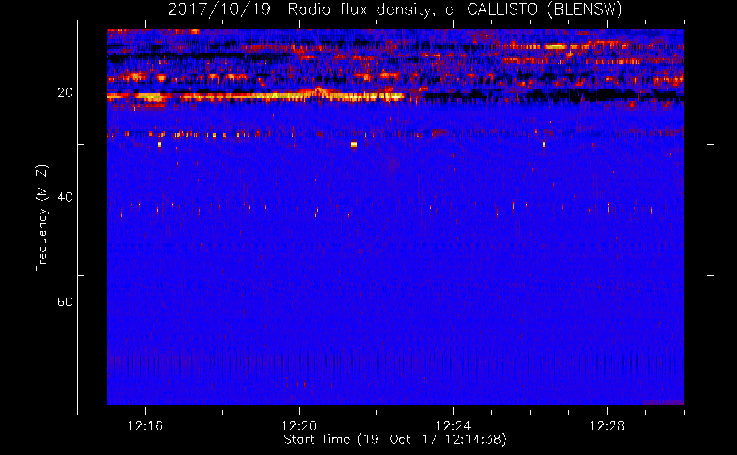Click the 12:24 time tick label
737x455 pixels.
pos(453,426)
